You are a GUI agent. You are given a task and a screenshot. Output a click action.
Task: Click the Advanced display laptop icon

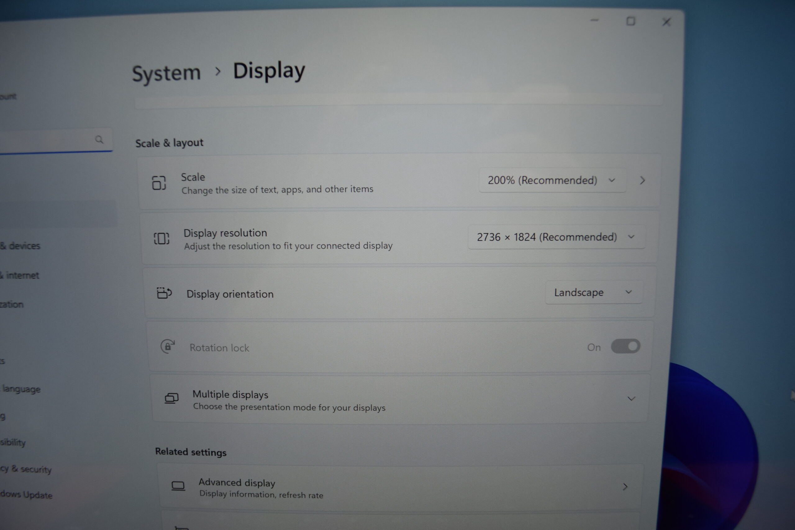tap(178, 487)
